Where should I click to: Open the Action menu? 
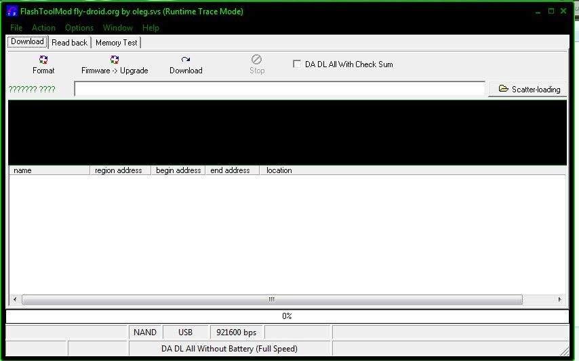click(x=43, y=28)
